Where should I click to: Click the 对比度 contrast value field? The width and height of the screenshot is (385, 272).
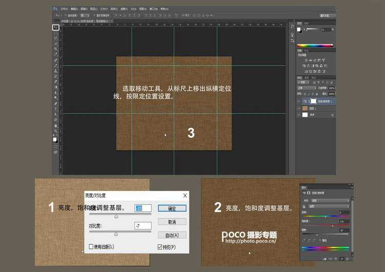143,226
